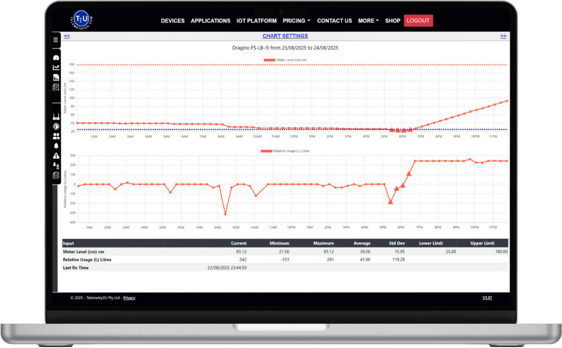Image resolution: width=562 pixels, height=348 pixels.
Task: Open the data search document icon
Action: [56, 87]
